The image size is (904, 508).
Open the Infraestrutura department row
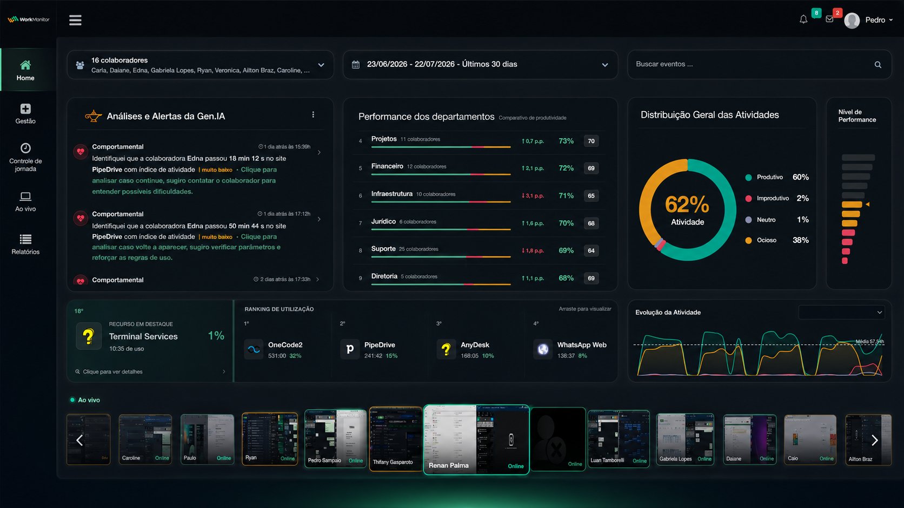tap(479, 196)
